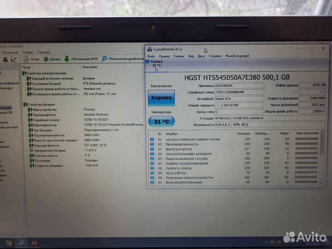The height and width of the screenshot is (249, 332).
Task: Click Обновления драйверов toolbar button
Action: [123, 59]
